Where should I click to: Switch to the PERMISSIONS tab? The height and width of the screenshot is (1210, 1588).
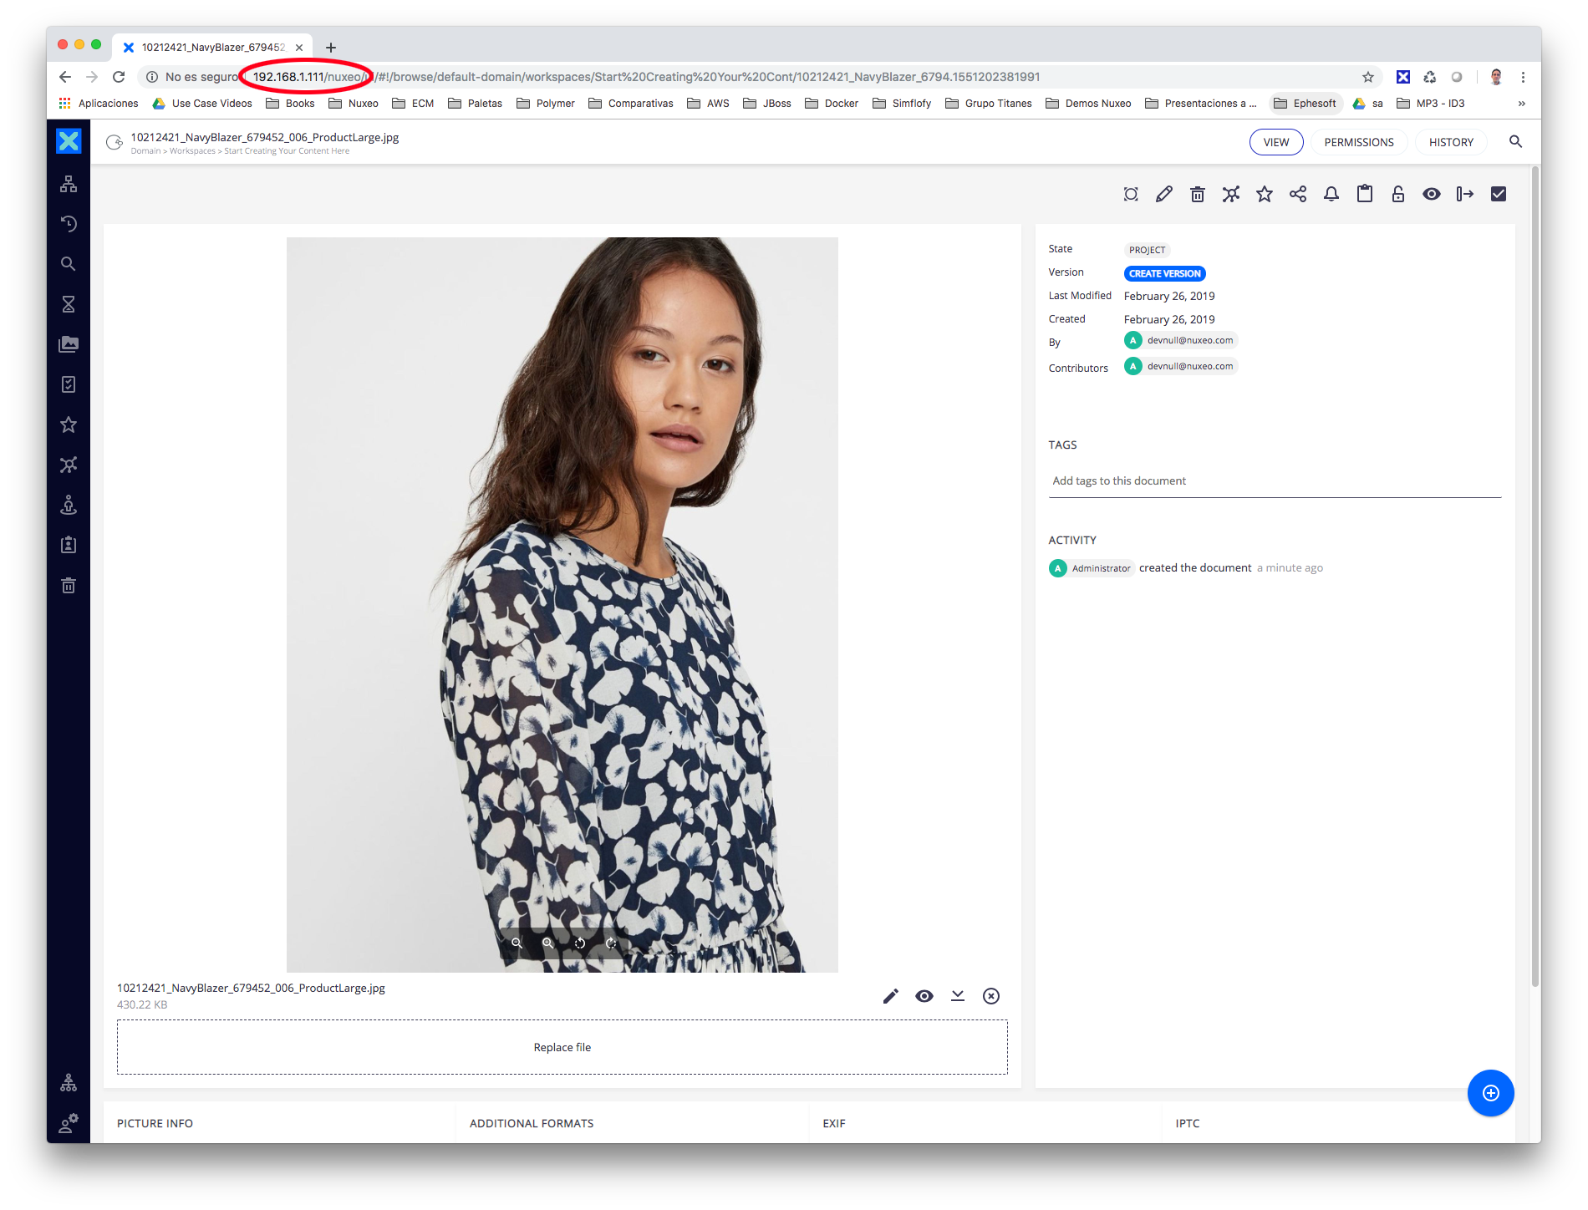(1358, 142)
